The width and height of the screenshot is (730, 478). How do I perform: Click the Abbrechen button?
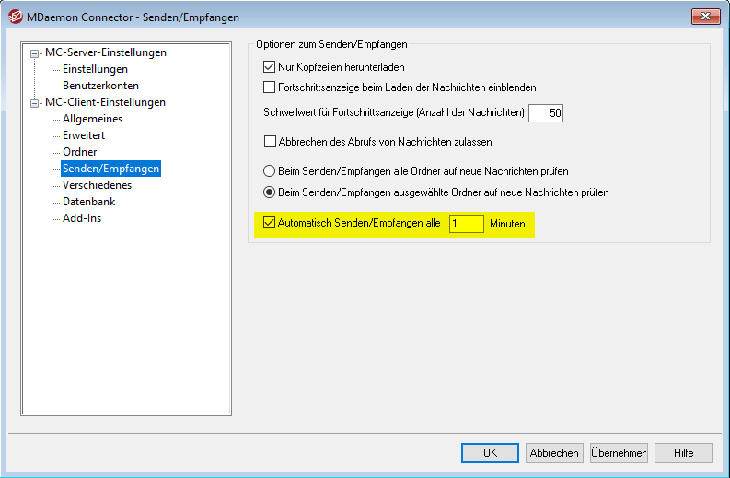553,453
